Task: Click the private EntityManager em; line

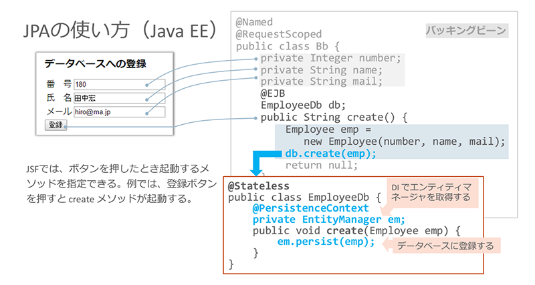Action: tap(329, 219)
